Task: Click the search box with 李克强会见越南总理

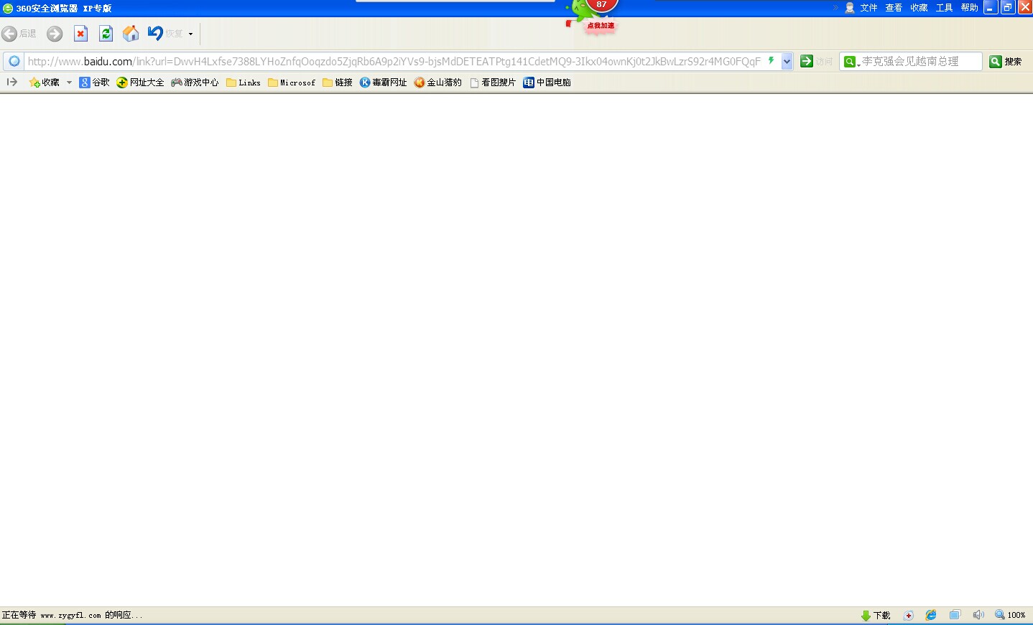Action: click(918, 62)
